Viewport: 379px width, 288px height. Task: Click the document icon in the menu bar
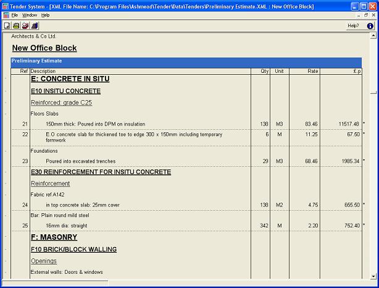(x=6, y=15)
